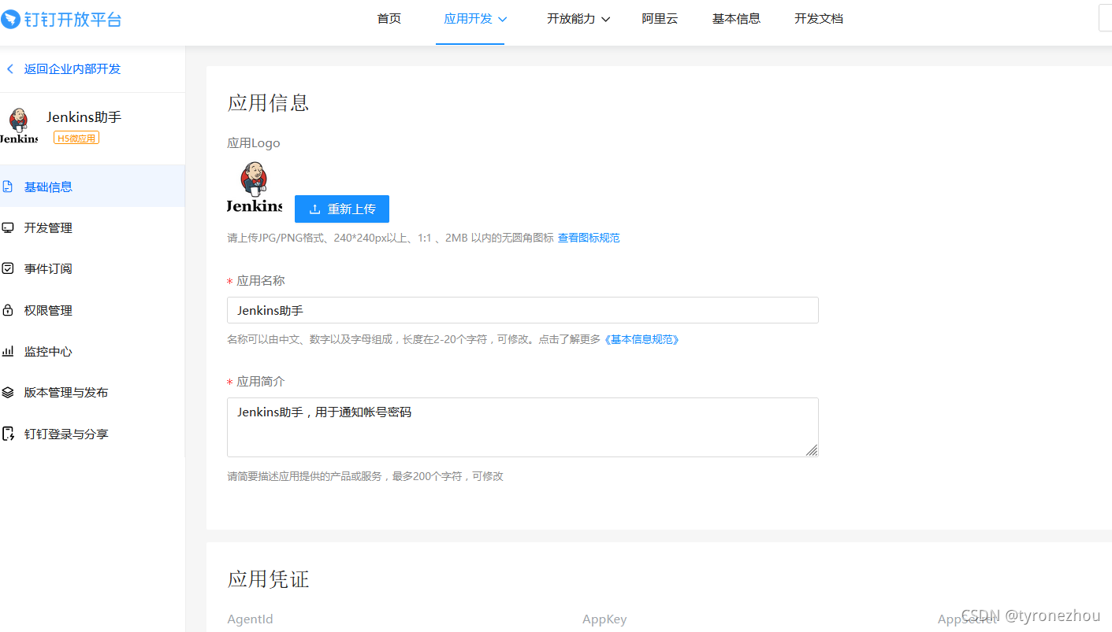1112x632 pixels.
Task: Click the H5微应用 tag
Action: (x=76, y=139)
